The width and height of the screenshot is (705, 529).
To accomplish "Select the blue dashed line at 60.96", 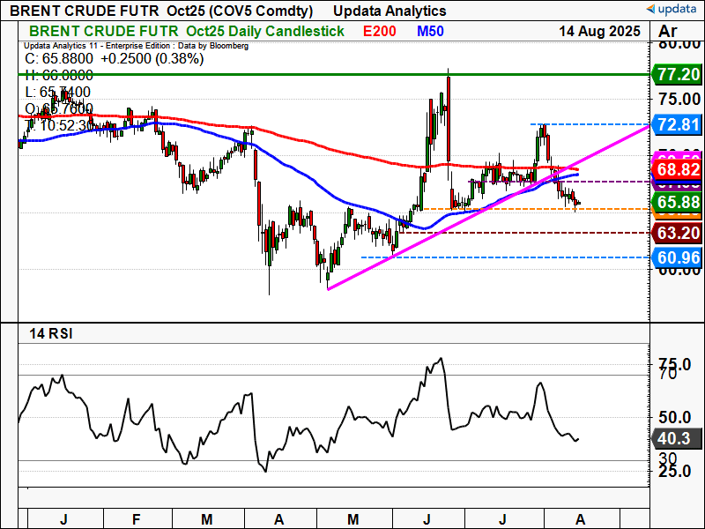I will tap(506, 257).
